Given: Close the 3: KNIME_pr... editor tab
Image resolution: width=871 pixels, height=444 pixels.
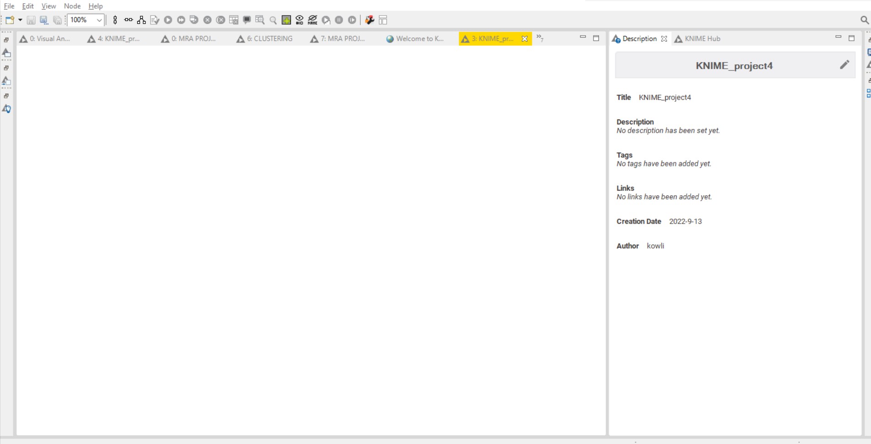Looking at the screenshot, I should point(525,39).
